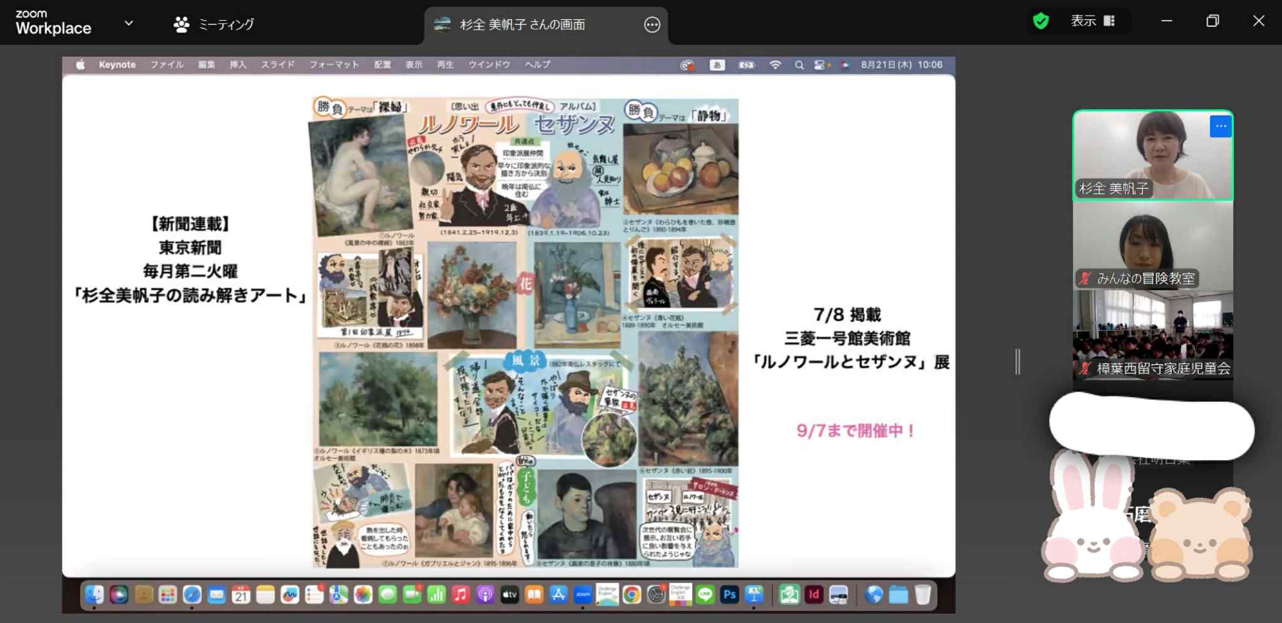
Task: Open FaceTime from the Dock
Action: point(411,594)
